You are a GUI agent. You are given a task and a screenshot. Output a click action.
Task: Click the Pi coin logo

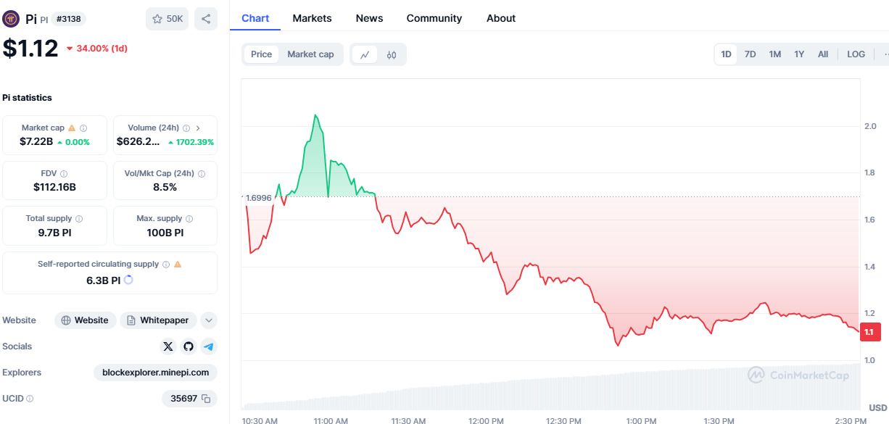11,19
